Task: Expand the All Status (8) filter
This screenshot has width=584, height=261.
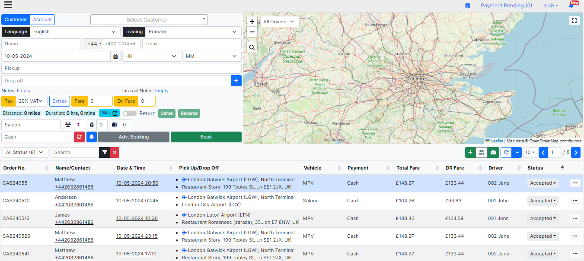Action: pyautogui.click(x=26, y=152)
